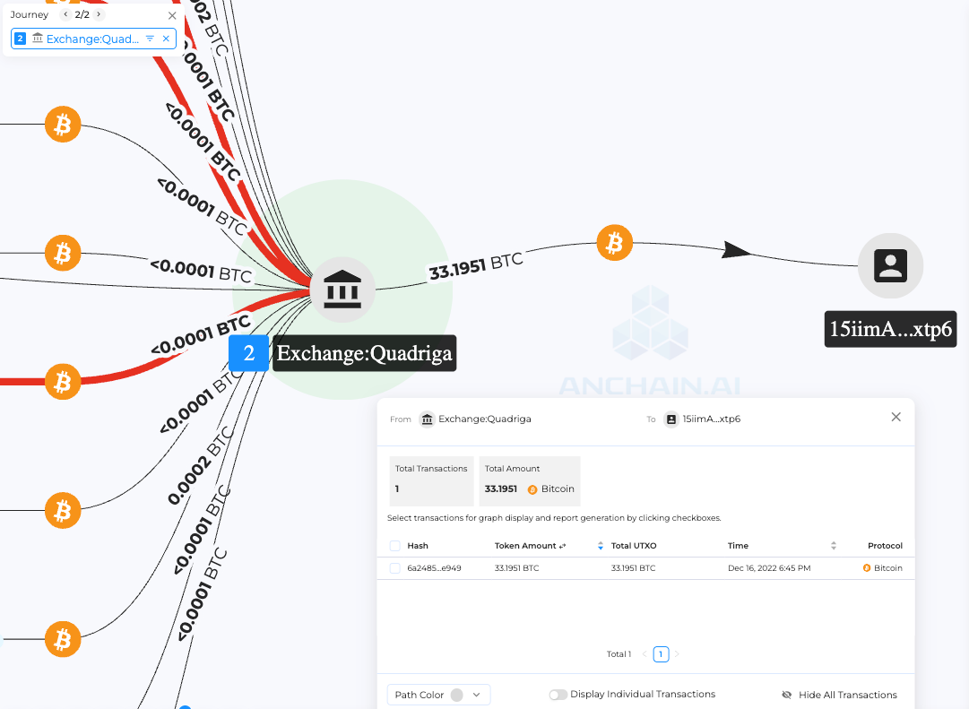Screen dimensions: 969x709
Task: Click the Bitcoin node beside the red <0.0001 BTC edge
Action: click(63, 381)
